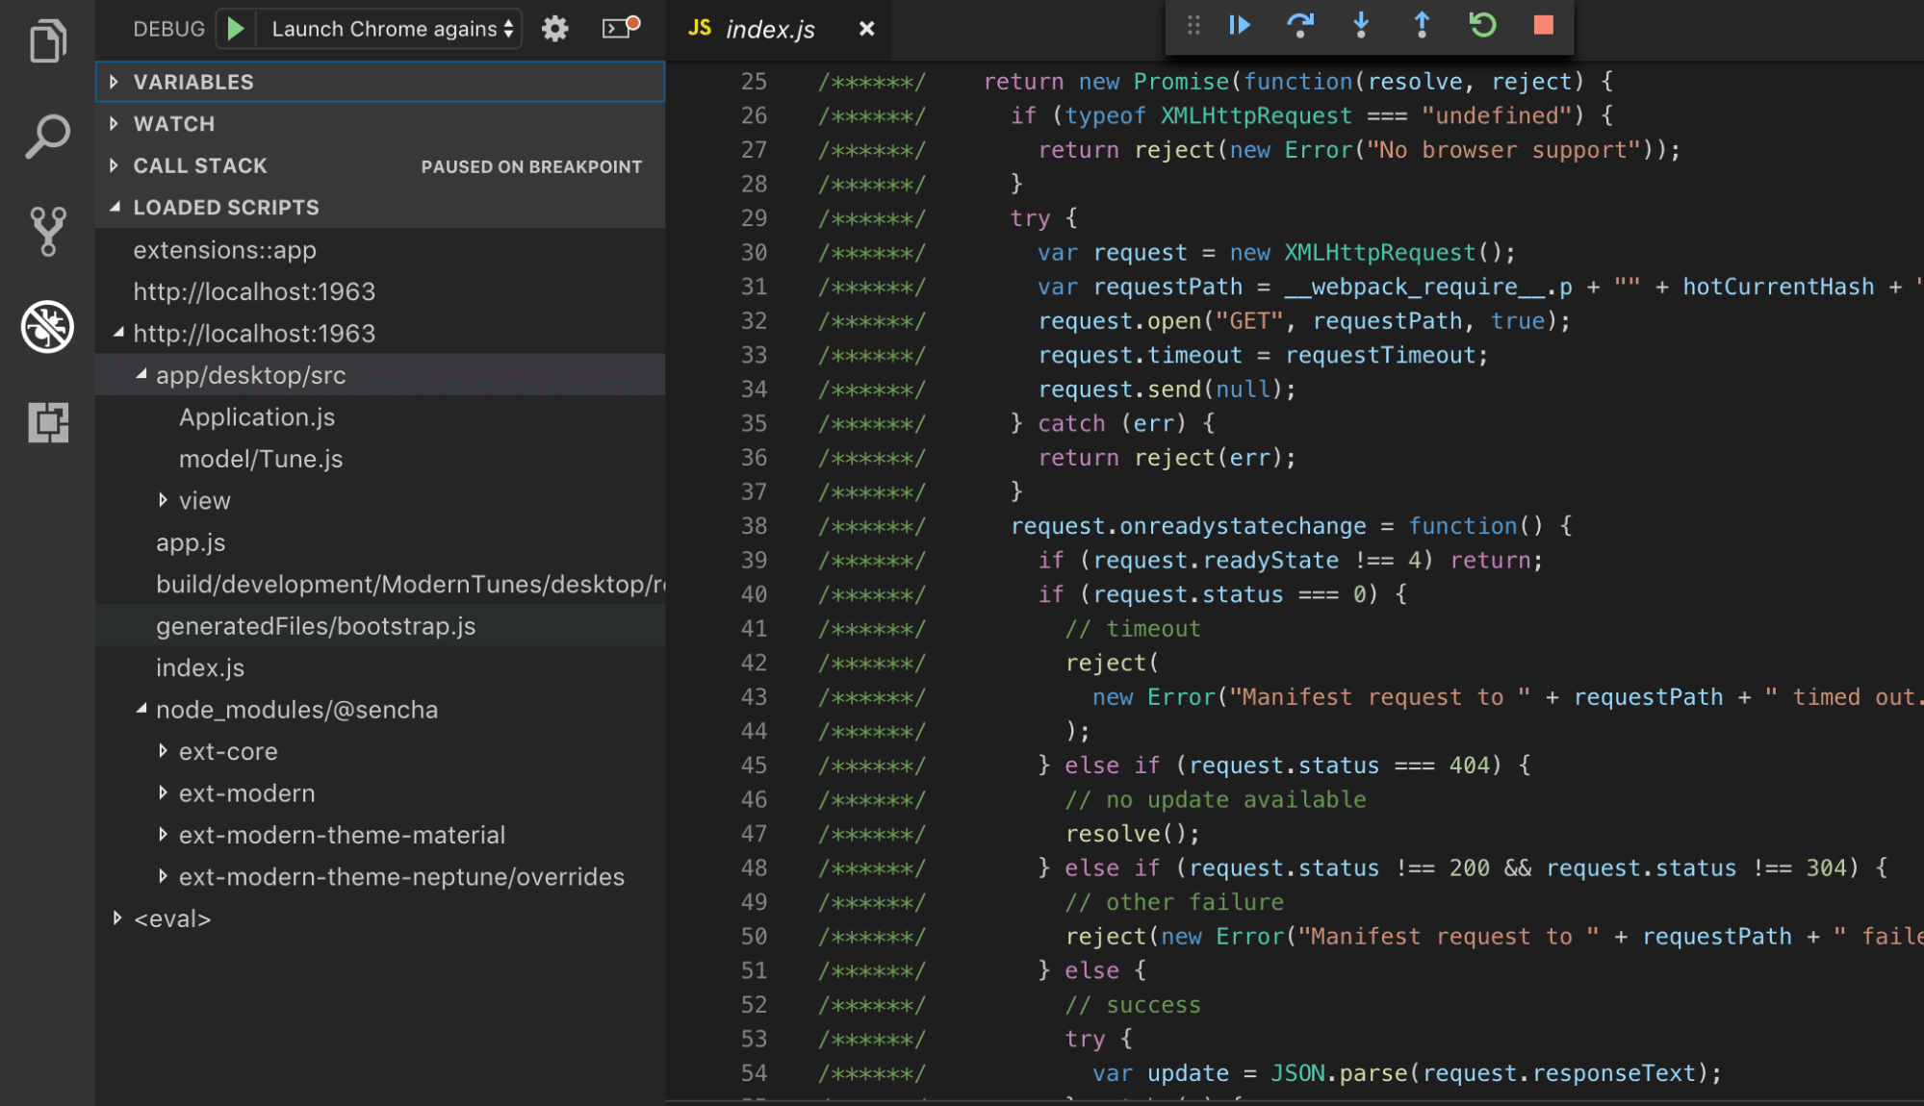Open the Source Control panel icon
Screen dimensions: 1924x1106
47,229
